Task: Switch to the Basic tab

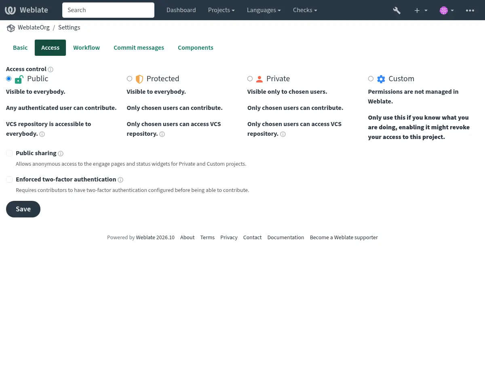Action: coord(20,48)
